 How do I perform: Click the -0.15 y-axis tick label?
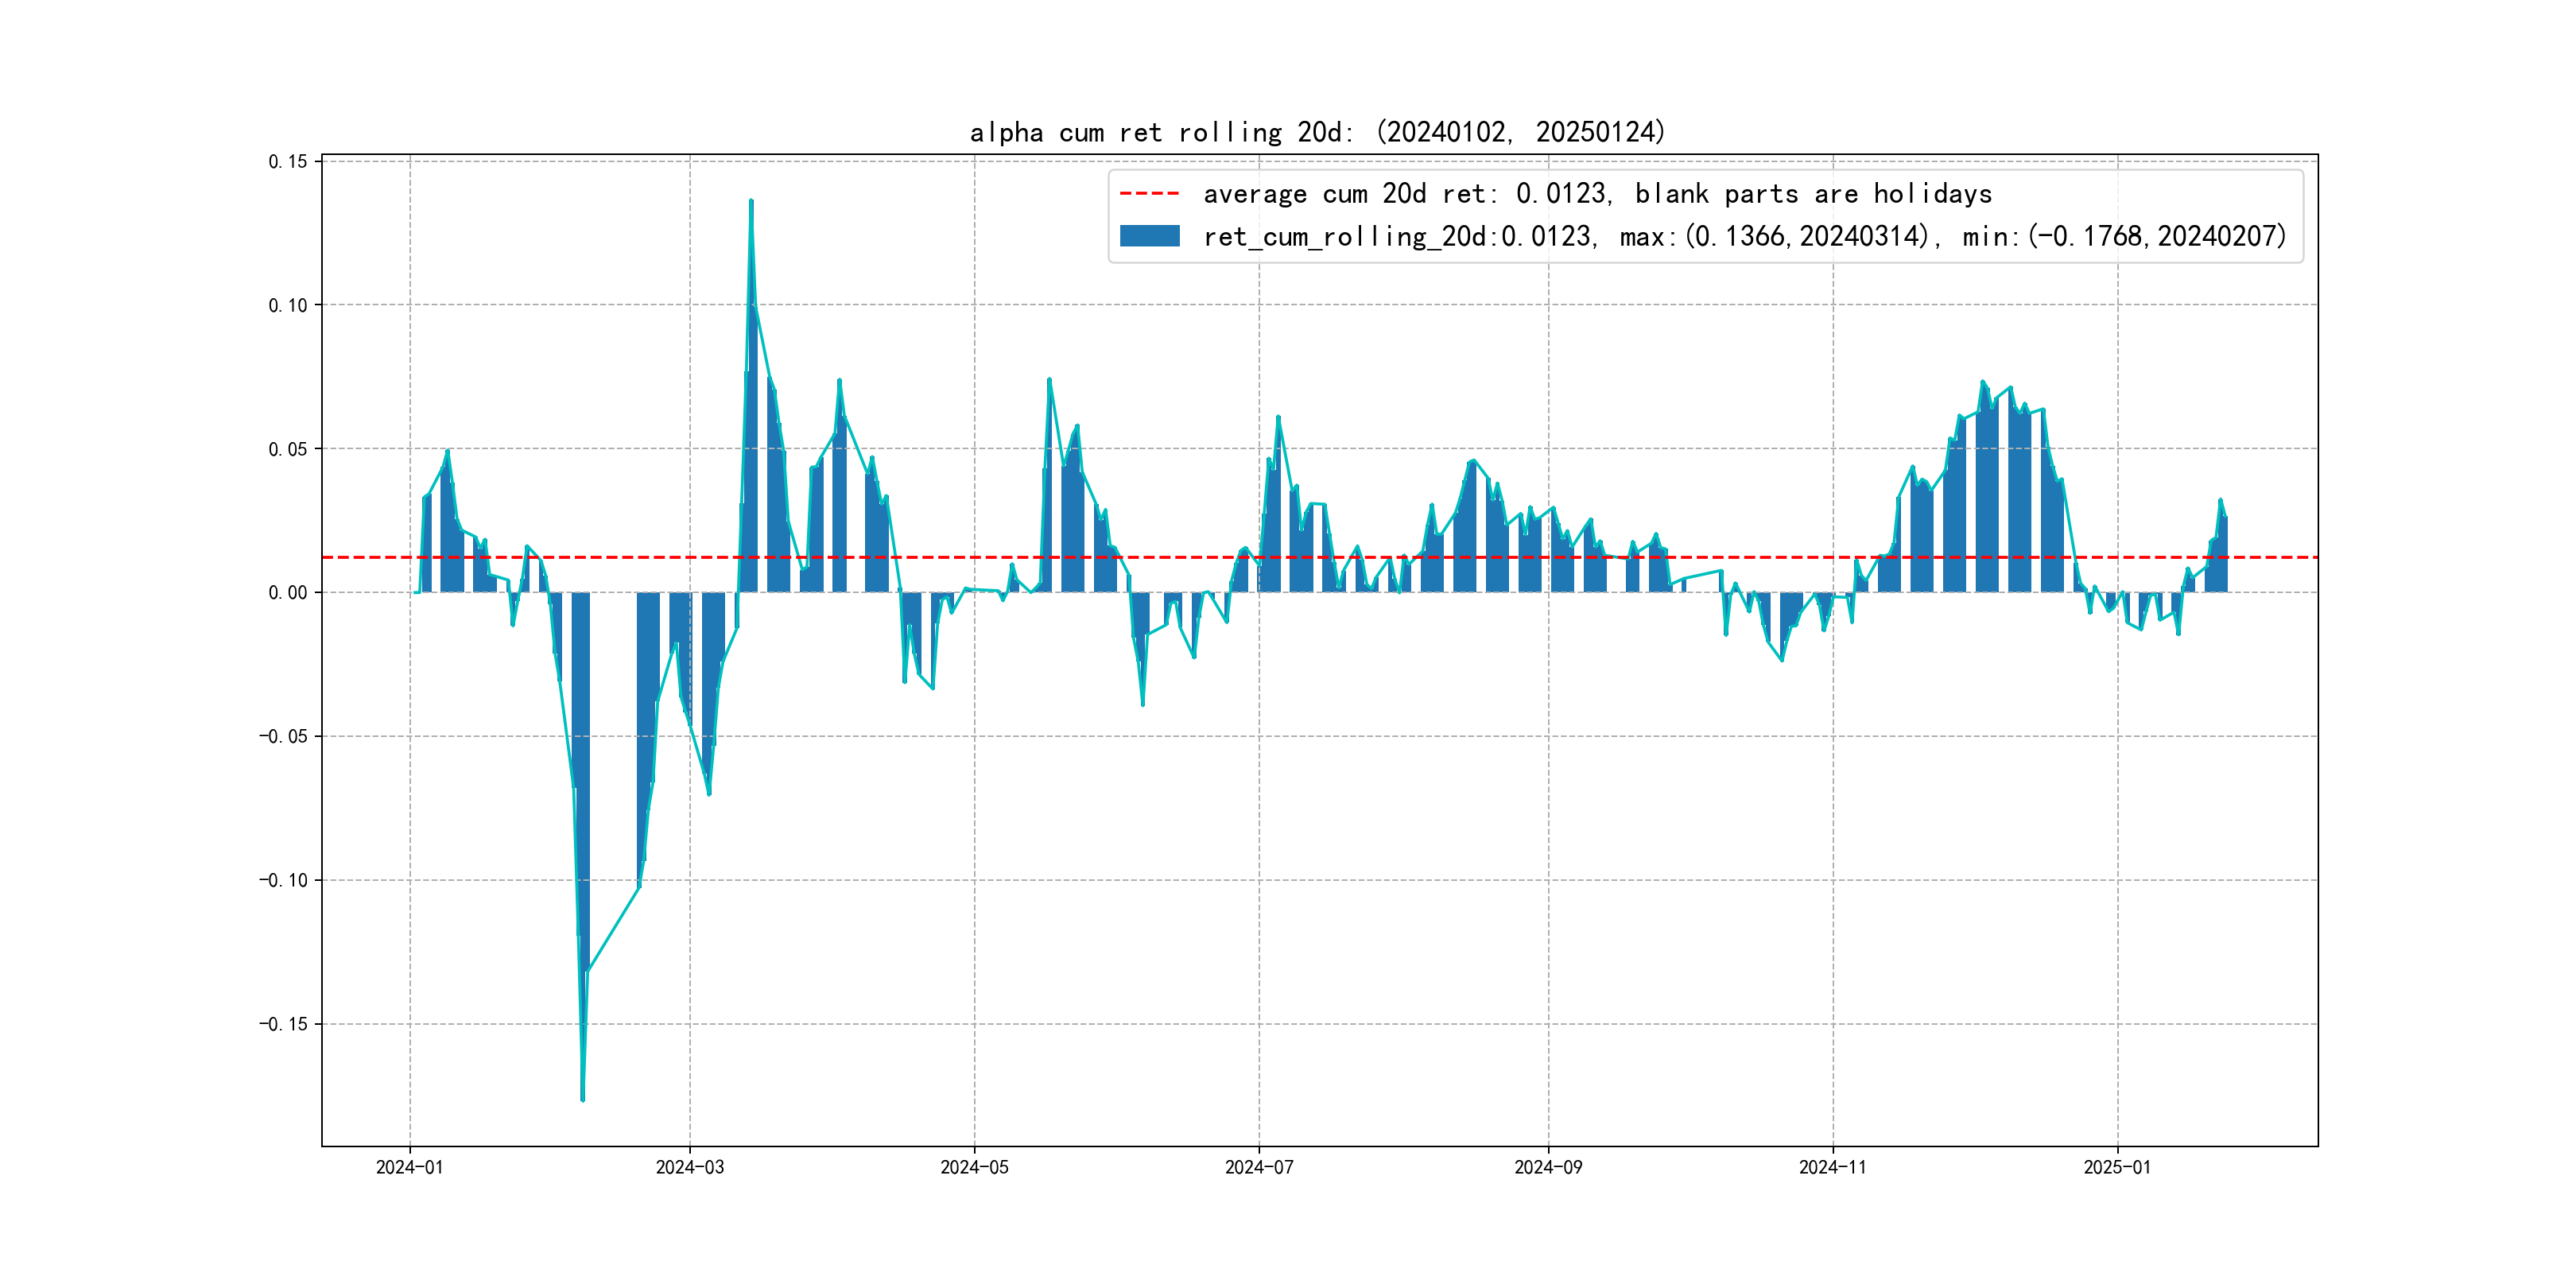tap(283, 1024)
